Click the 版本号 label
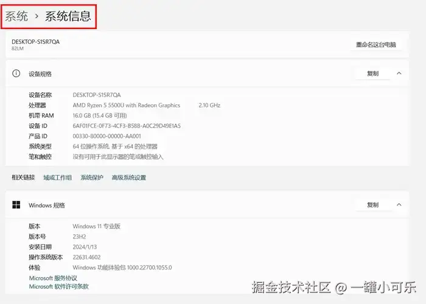Viewport: 426px width, 304px height. [x=37, y=236]
